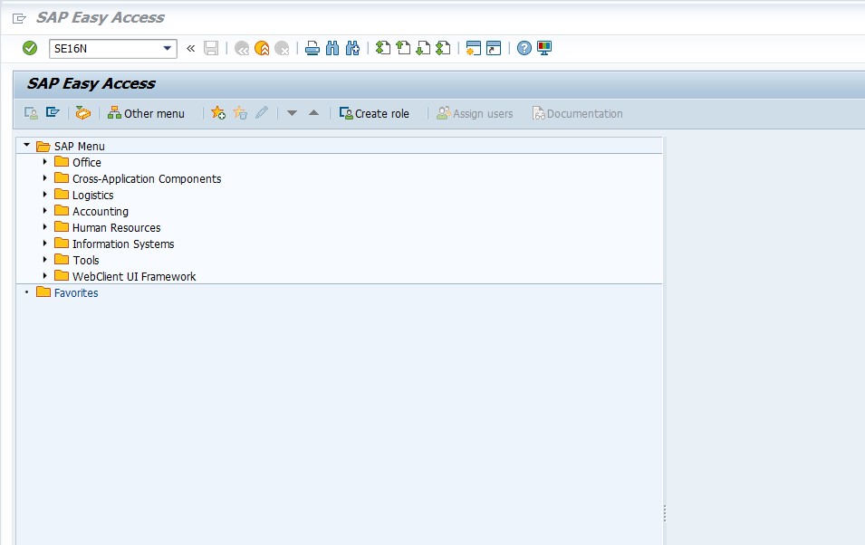This screenshot has width=865, height=545.
Task: Expand the Logistics folder arrow
Action: [x=44, y=195]
